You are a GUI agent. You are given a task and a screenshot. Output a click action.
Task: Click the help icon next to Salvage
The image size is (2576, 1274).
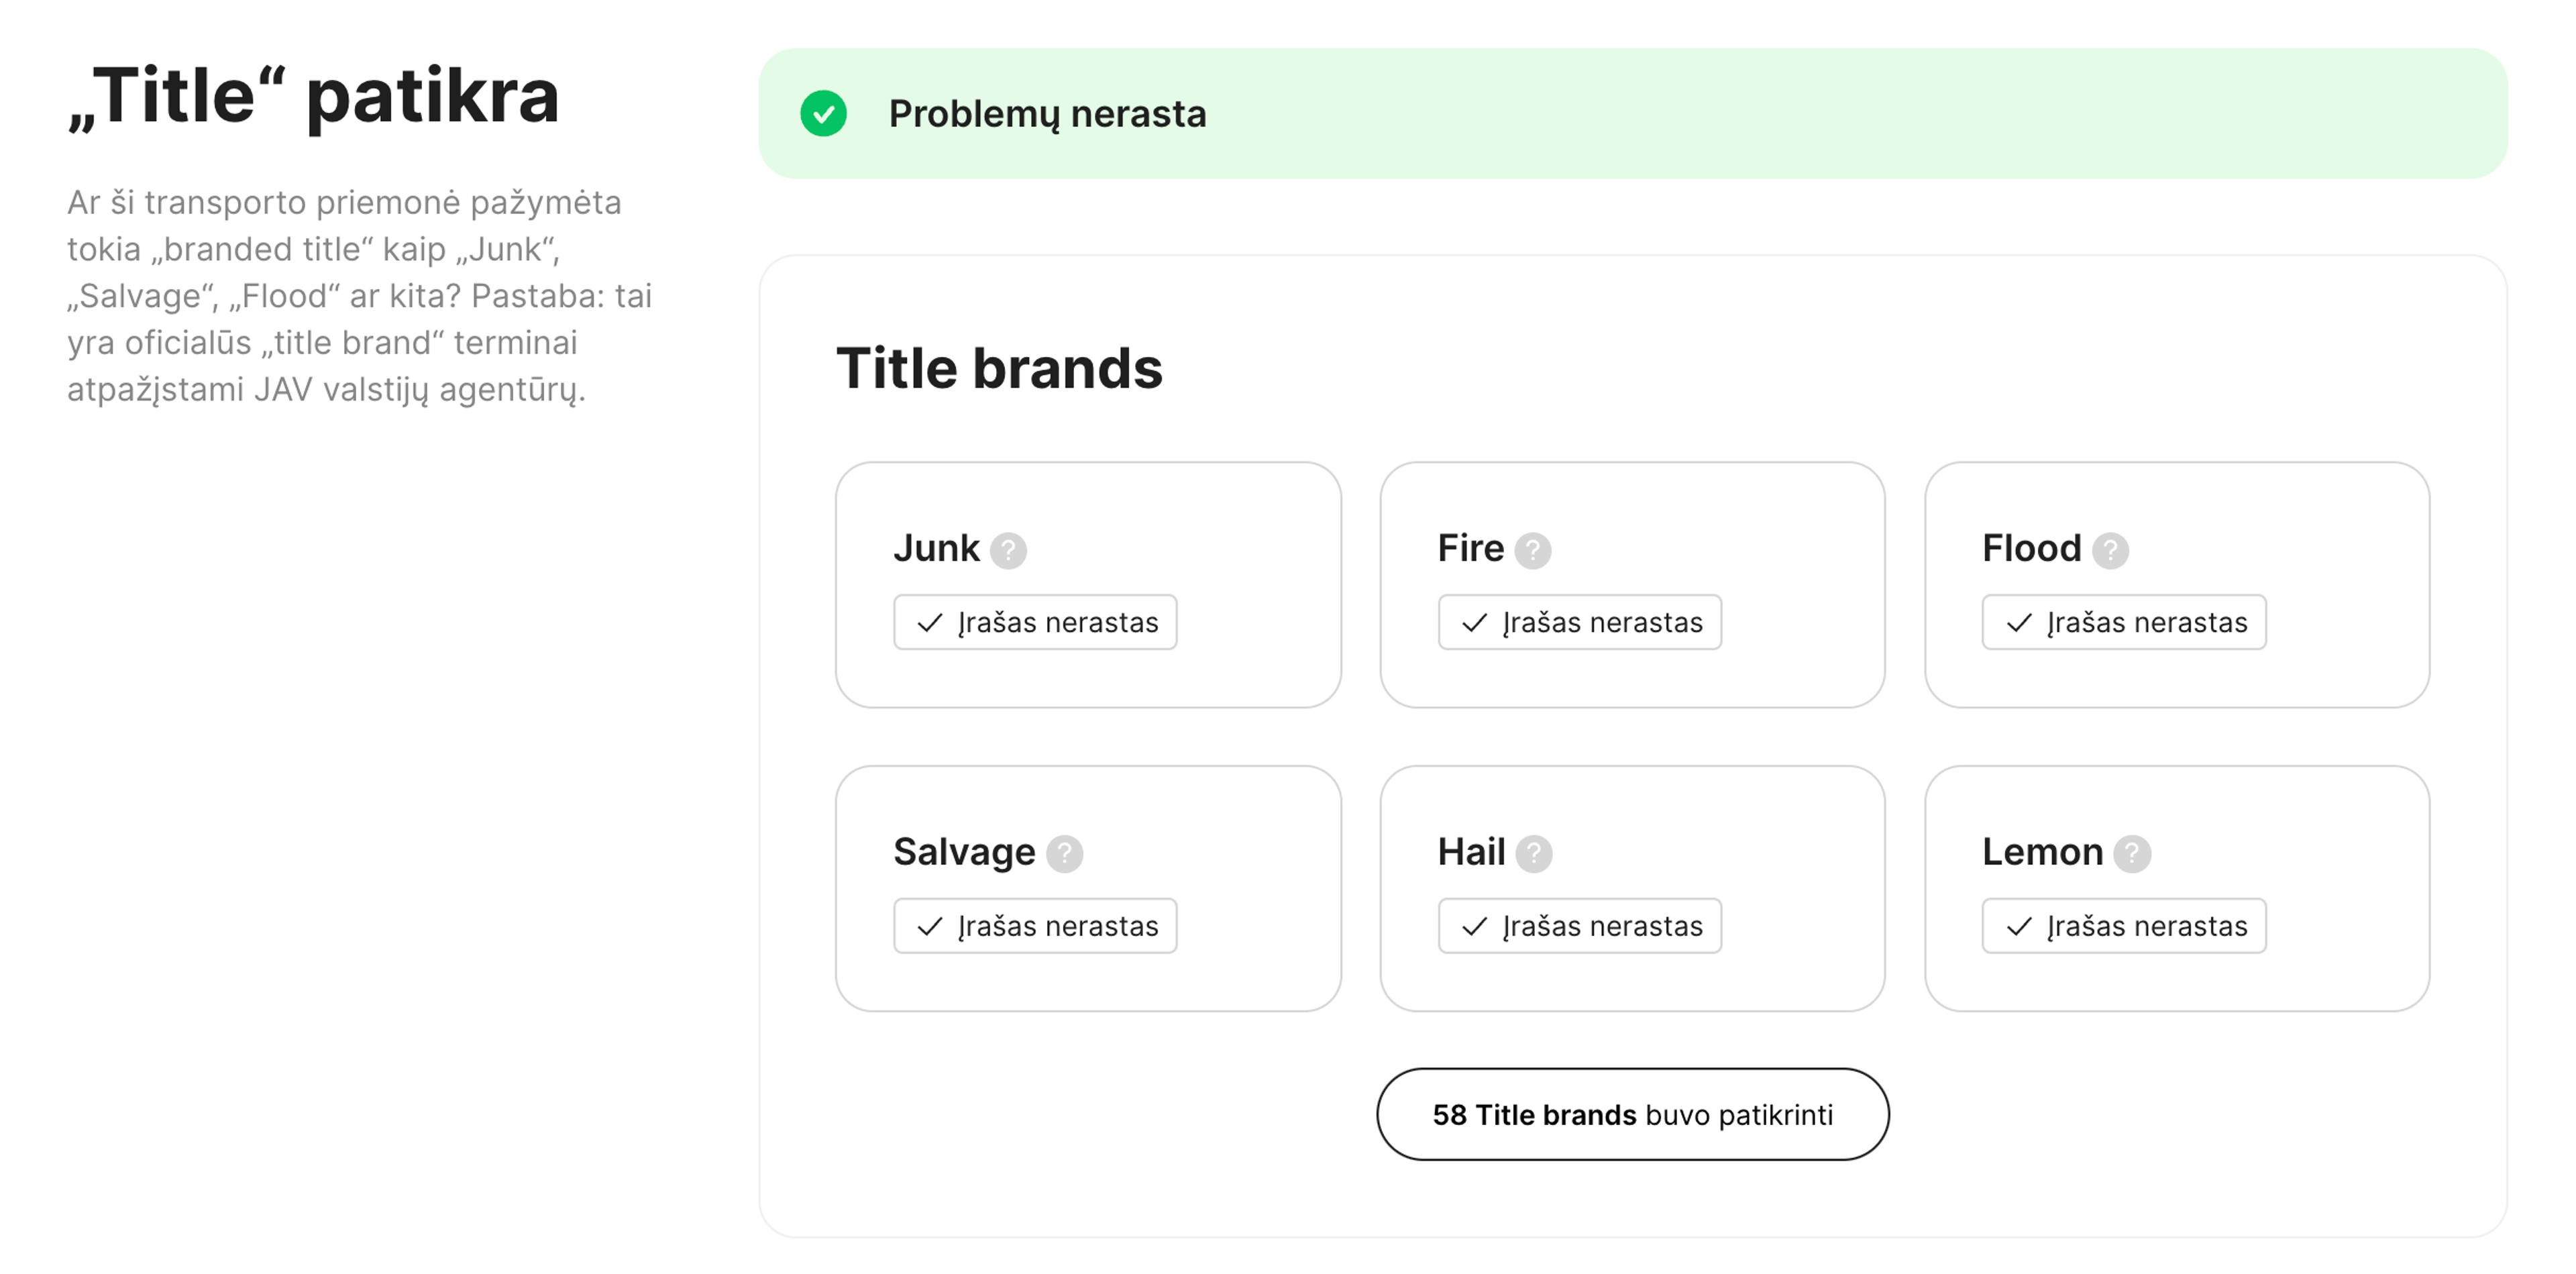pyautogui.click(x=1064, y=854)
